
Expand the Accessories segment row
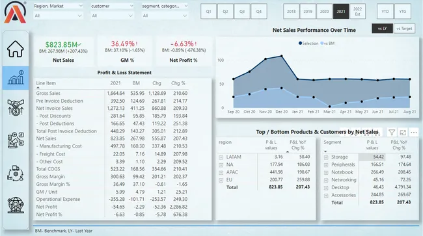click(x=326, y=195)
